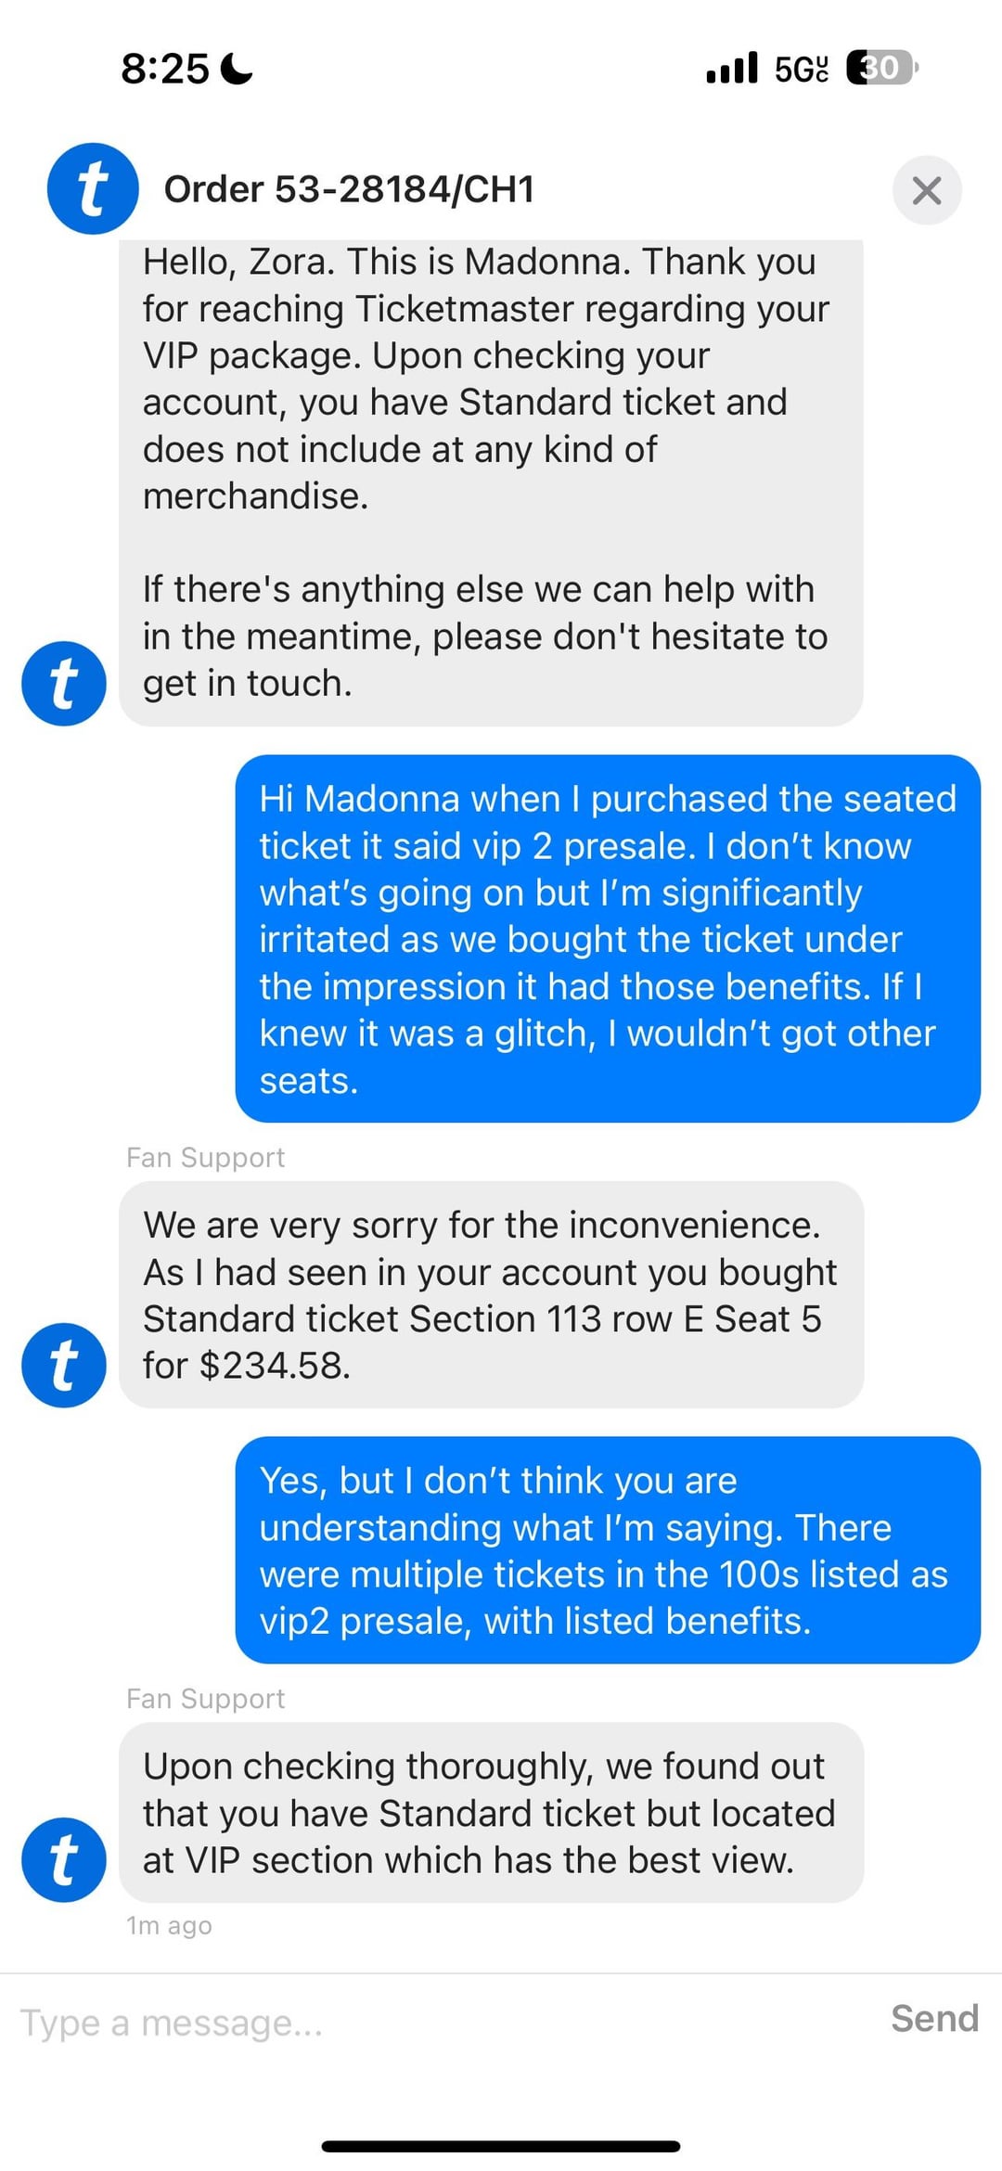Tap the avatar beside the VIP section reply
1002x2171 pixels.
point(64,1859)
